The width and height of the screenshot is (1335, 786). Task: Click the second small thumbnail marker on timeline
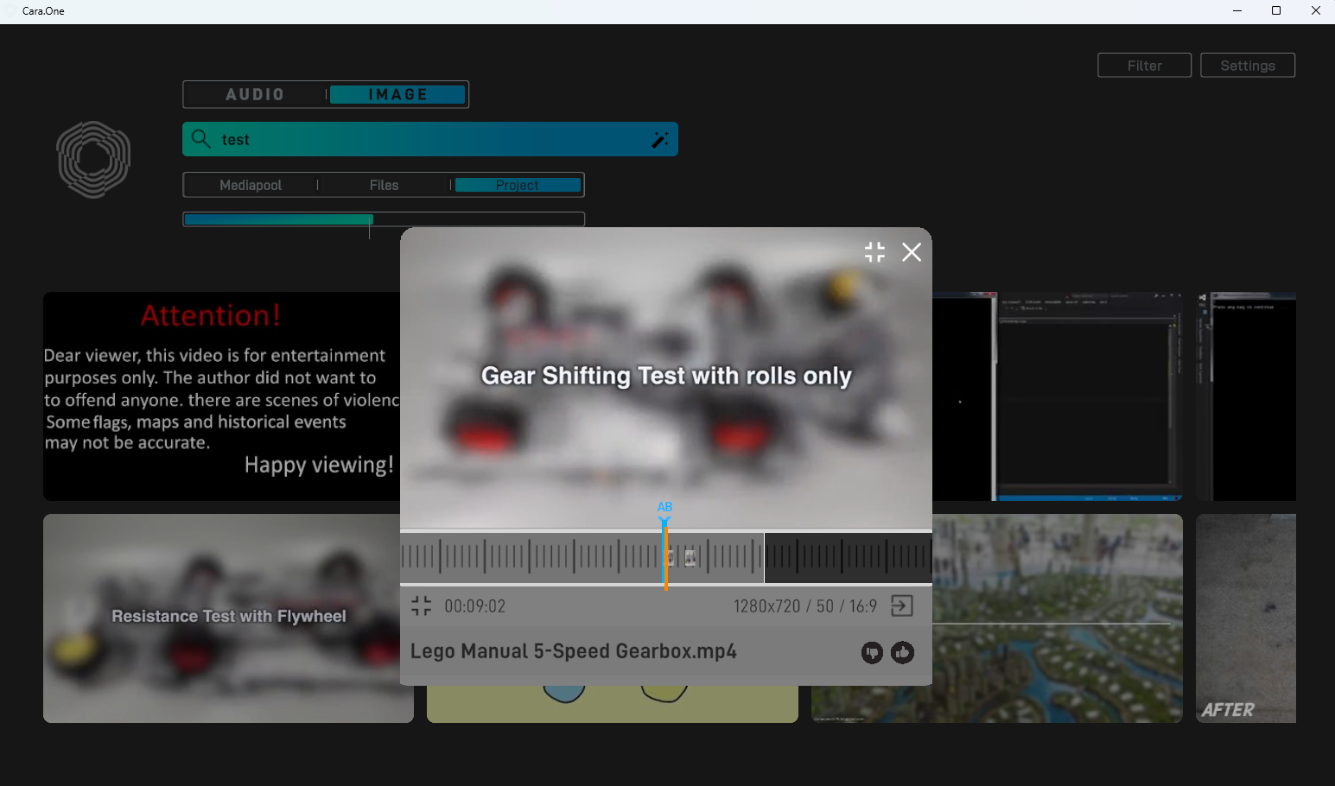690,558
